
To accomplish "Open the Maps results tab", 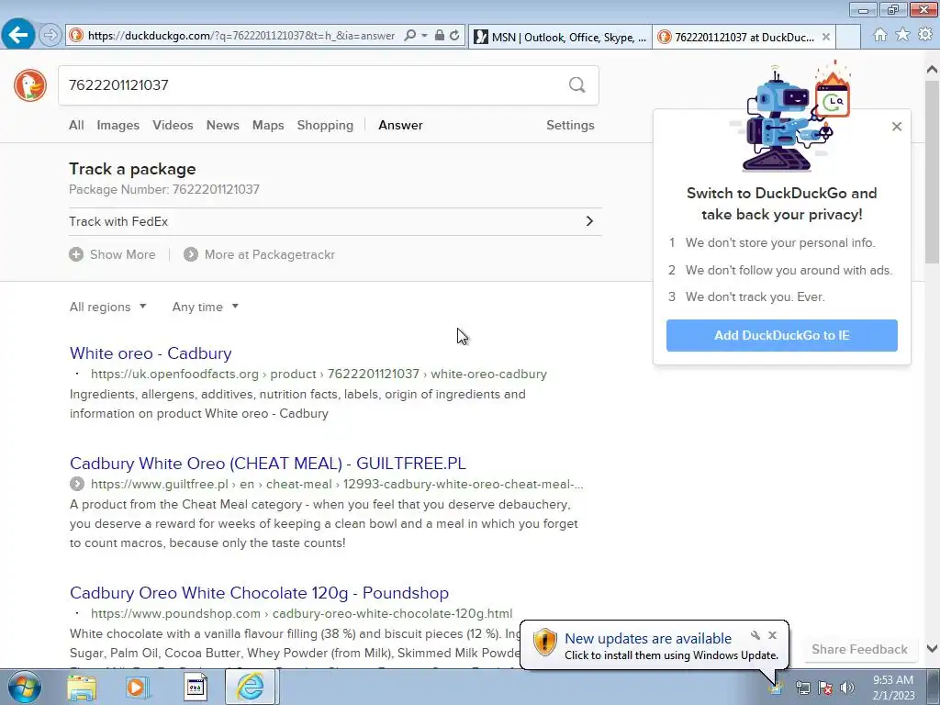I will pyautogui.click(x=268, y=125).
